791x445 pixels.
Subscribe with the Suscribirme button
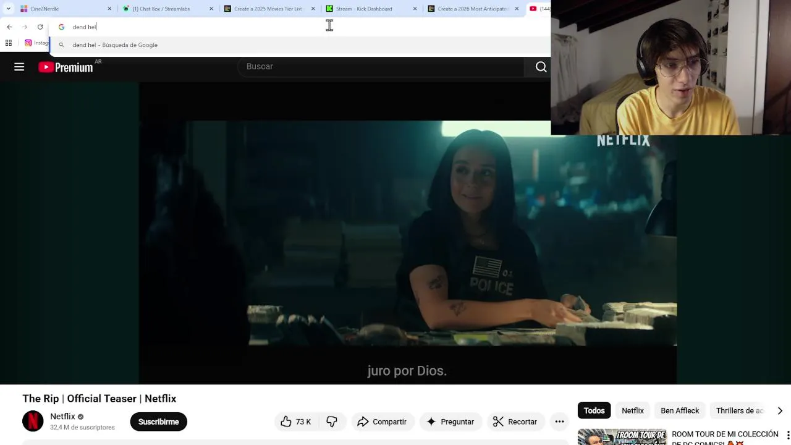coord(158,422)
